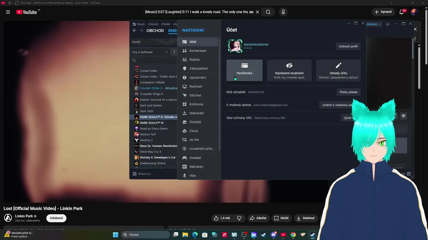Go to the YouTube home logo
The image size is (428, 240).
point(27,12)
